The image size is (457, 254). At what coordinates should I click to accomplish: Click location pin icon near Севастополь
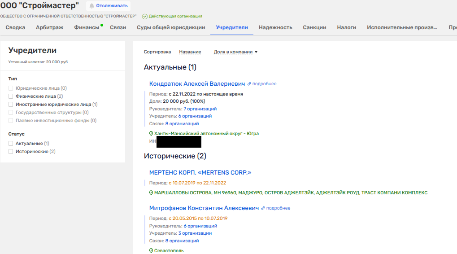tap(151, 251)
